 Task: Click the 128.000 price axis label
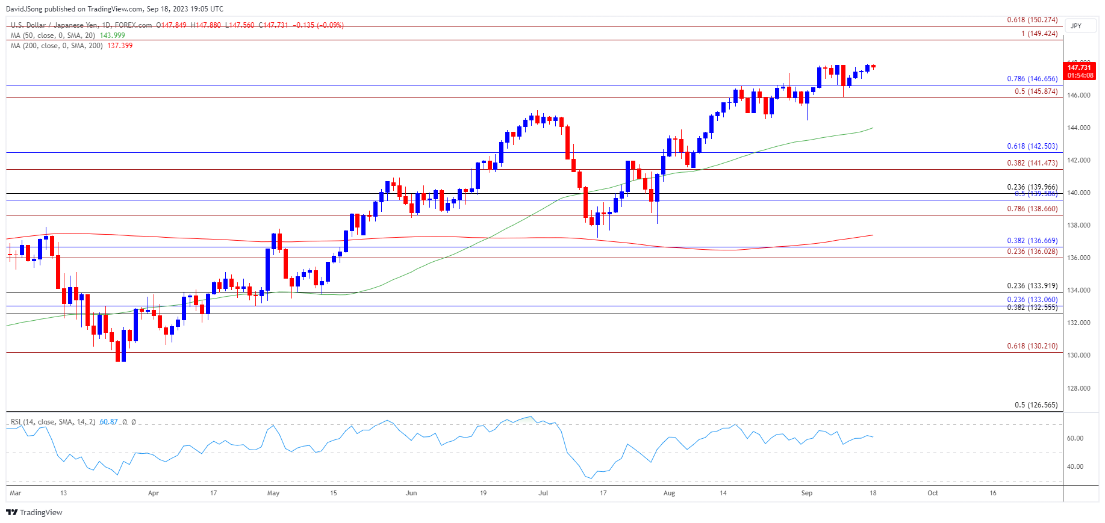point(1079,388)
